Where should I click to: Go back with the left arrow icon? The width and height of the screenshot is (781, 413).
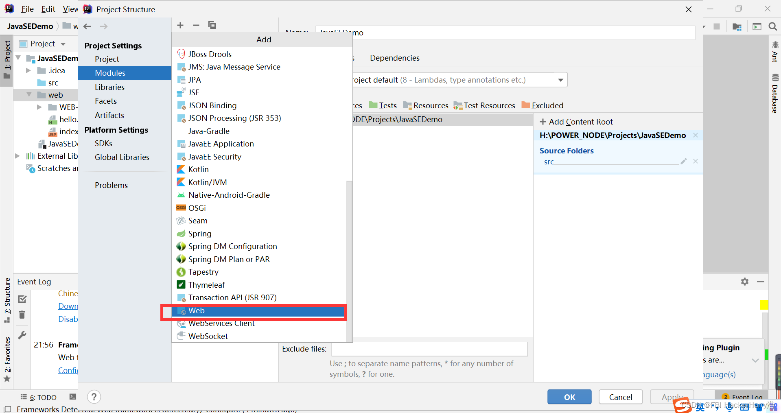(88, 26)
